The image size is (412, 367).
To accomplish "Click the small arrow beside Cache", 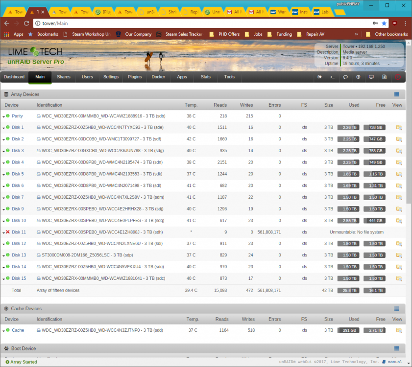I will (x=4, y=331).
